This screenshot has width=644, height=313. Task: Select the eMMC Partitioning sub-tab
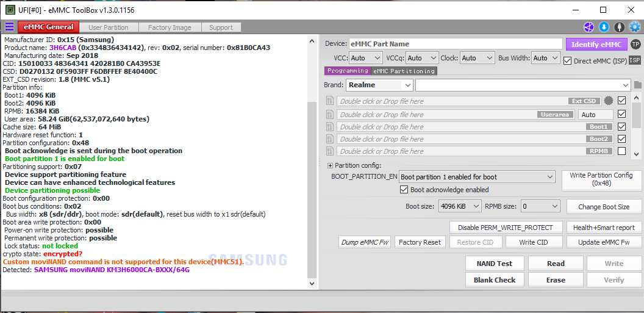pos(404,71)
